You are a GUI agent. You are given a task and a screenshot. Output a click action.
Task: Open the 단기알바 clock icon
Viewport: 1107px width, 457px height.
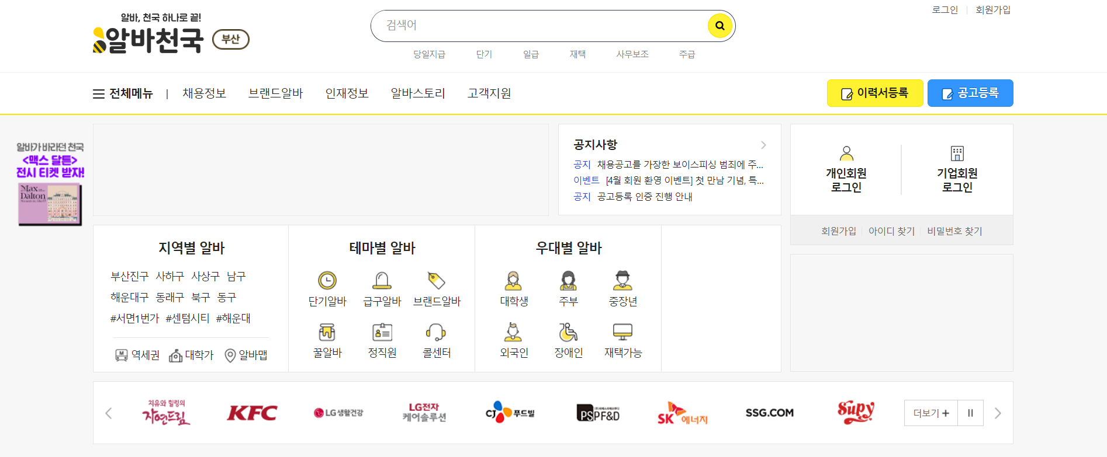(x=327, y=281)
